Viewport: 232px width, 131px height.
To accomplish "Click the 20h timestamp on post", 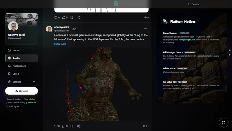I will pyautogui.click(x=74, y=29).
